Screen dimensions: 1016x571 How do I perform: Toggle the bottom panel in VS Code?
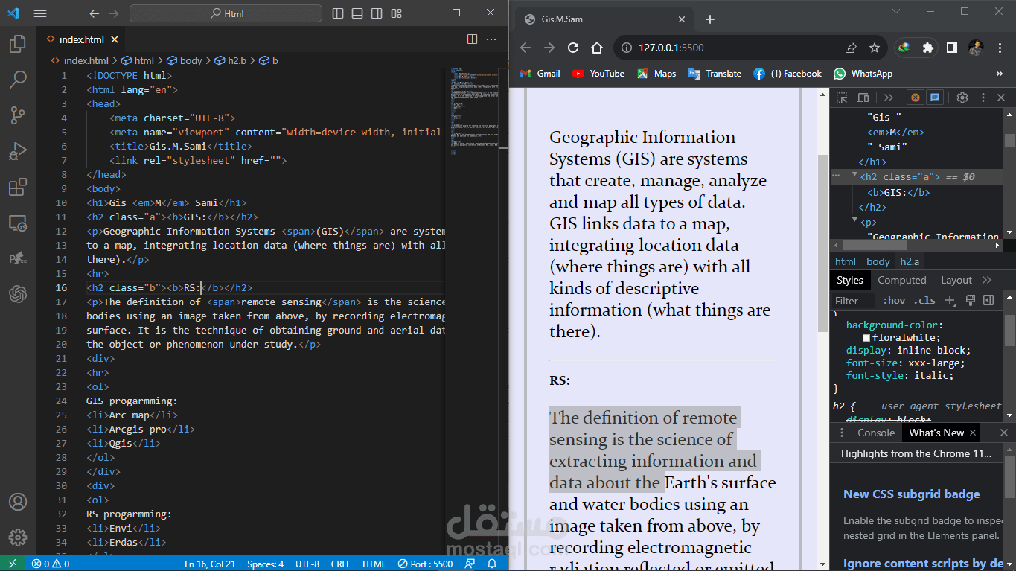point(357,13)
